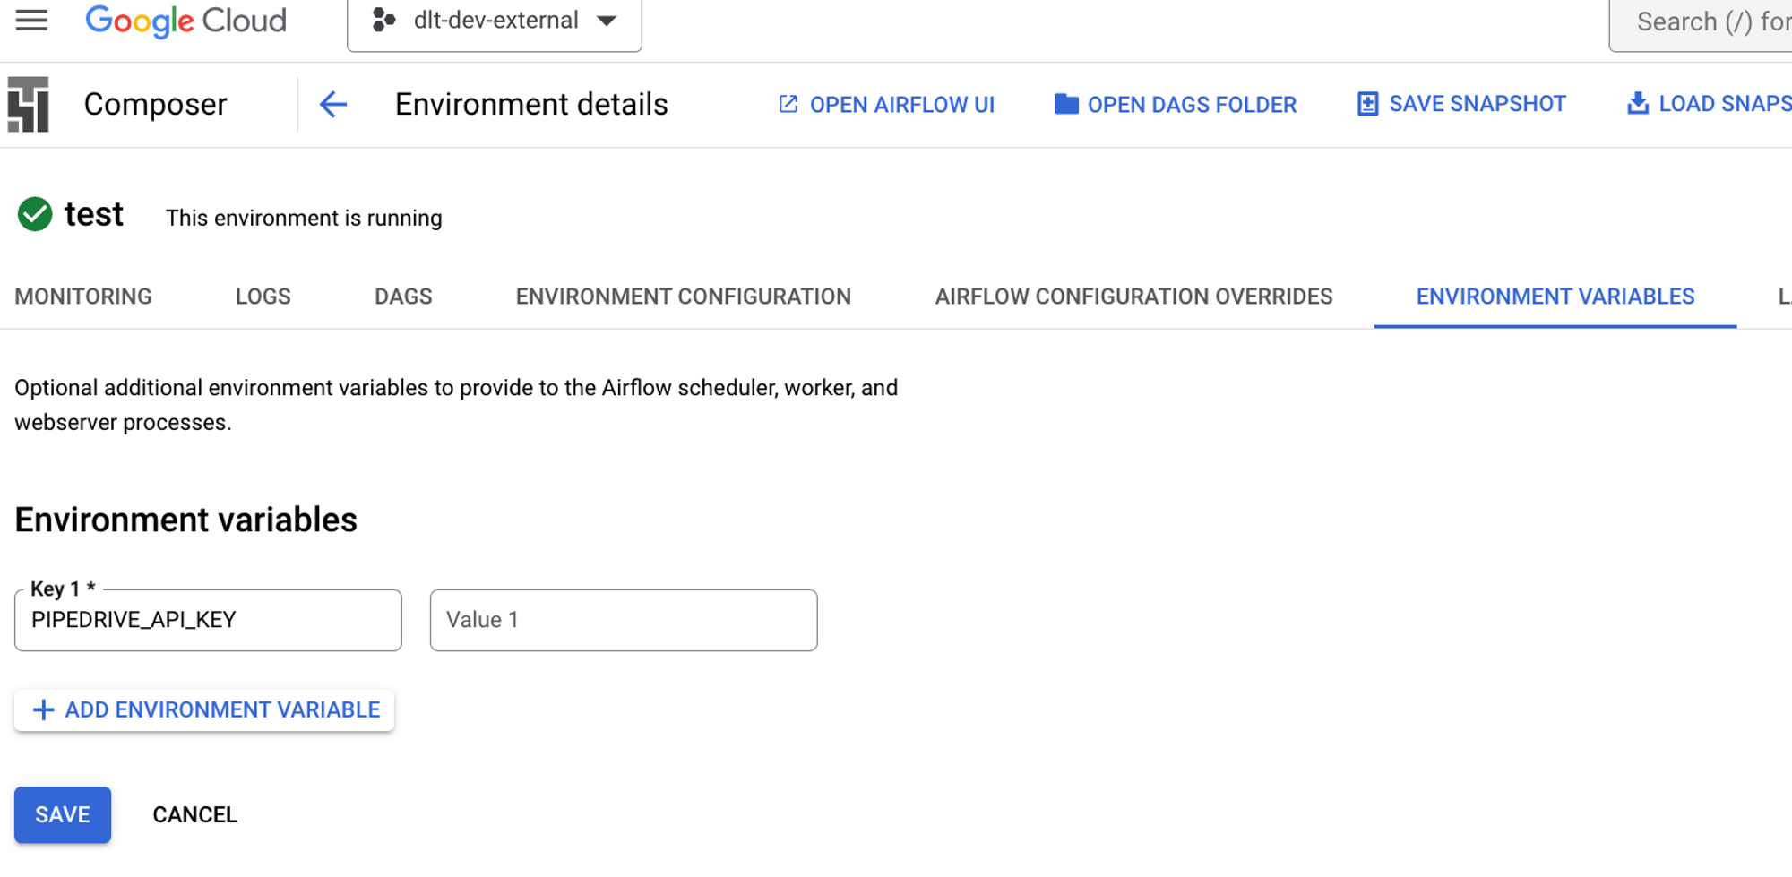Image resolution: width=1792 pixels, height=877 pixels.
Task: Switch to the Logs tab
Action: [263, 296]
